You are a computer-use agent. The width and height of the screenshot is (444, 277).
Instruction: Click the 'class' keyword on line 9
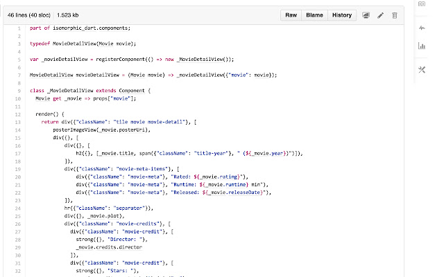pos(37,91)
